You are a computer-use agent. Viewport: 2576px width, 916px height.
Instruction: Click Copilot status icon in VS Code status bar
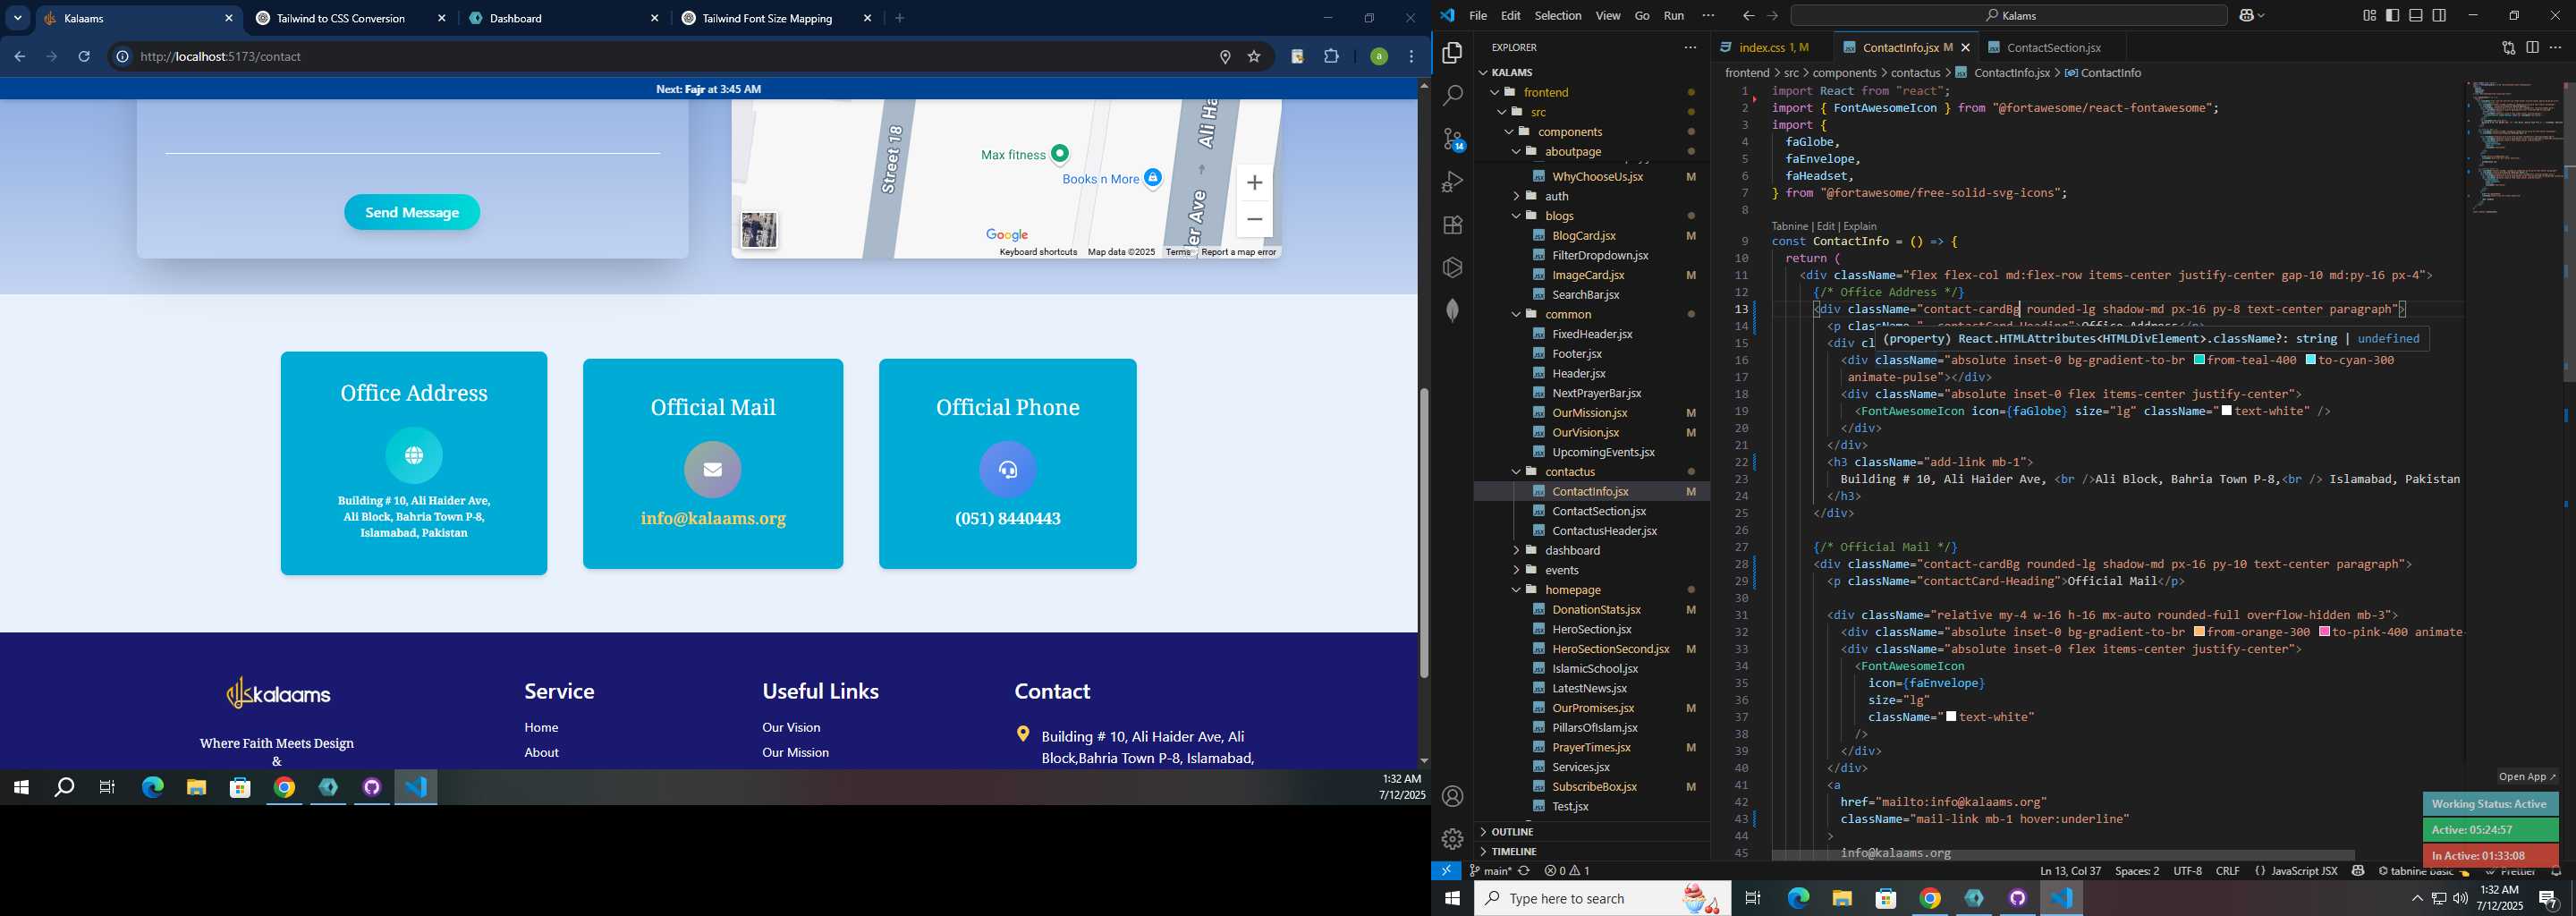coord(2358,871)
